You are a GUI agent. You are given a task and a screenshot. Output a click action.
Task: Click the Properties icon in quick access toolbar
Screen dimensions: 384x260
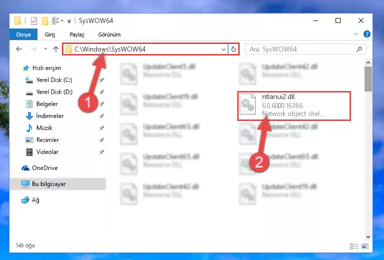tap(34, 21)
